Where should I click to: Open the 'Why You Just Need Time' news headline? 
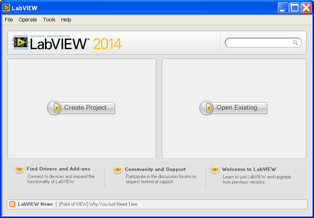tap(98, 204)
